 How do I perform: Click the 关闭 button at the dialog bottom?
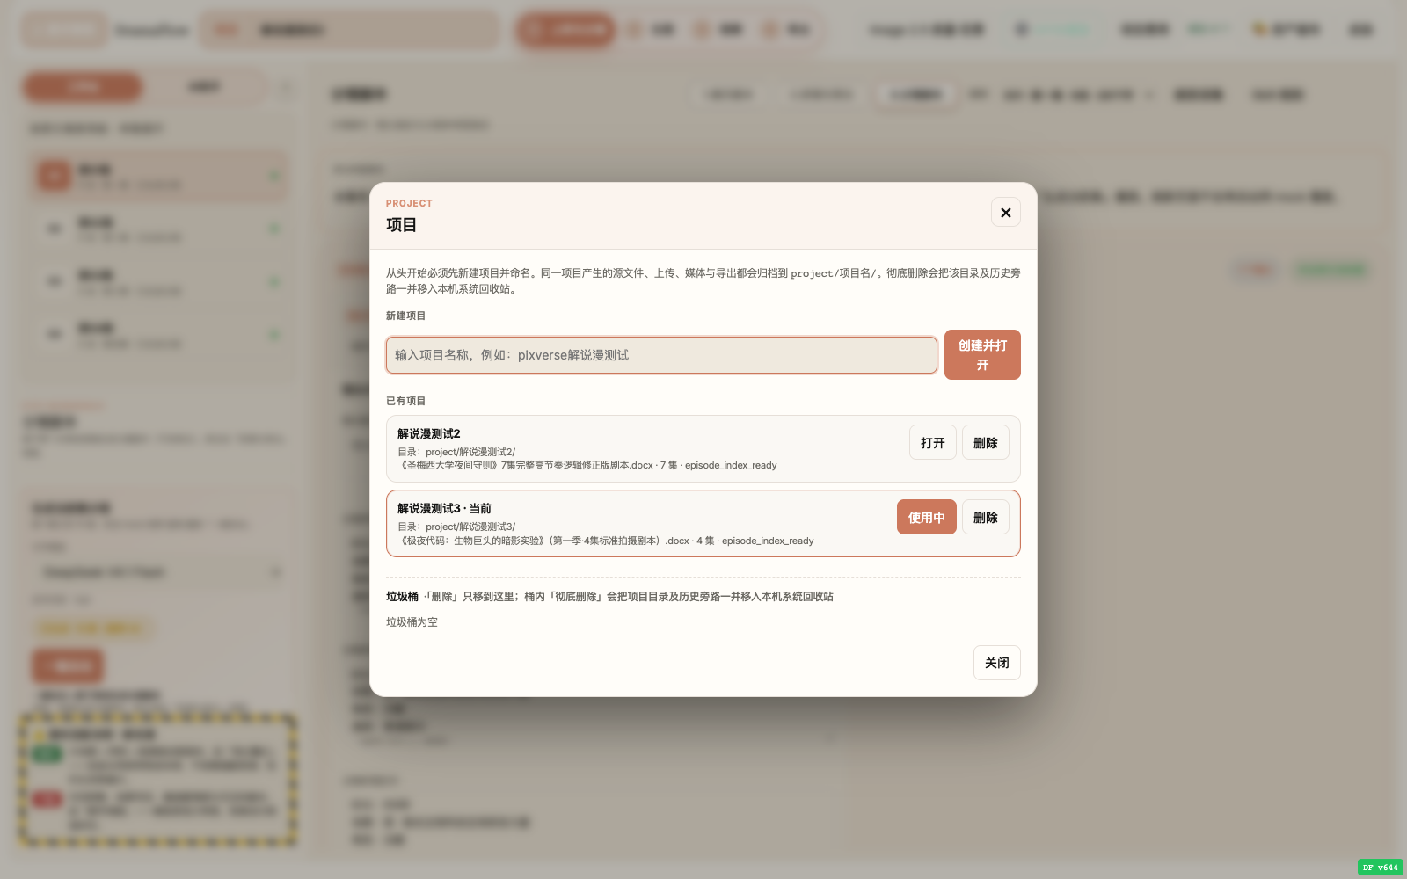pos(997,663)
